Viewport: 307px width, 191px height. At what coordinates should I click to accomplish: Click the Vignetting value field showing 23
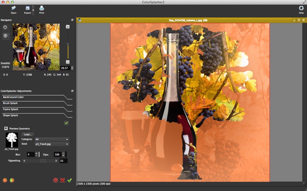coord(63,161)
